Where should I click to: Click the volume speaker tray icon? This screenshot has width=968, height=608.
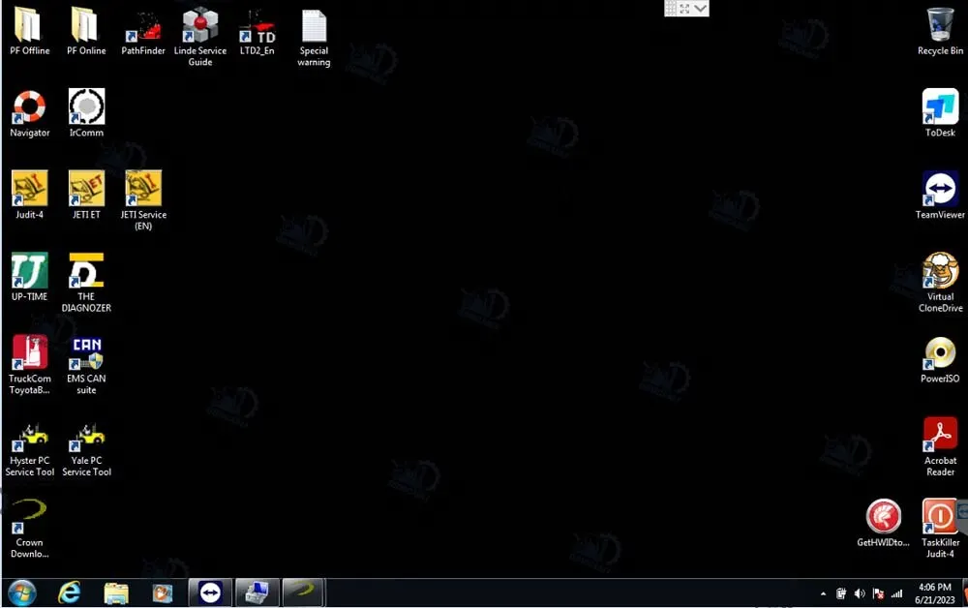[x=860, y=593]
